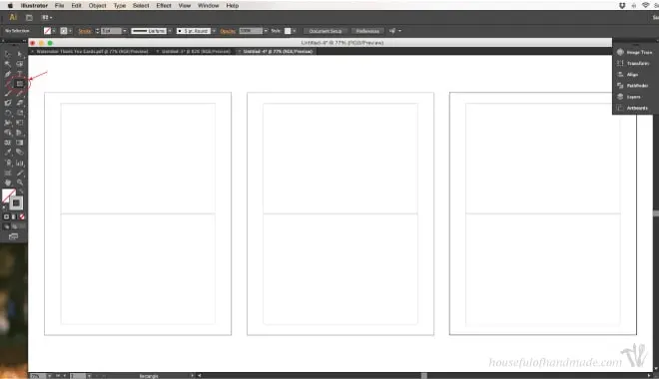Click the Bridge icon beside Ai logo
659x379 pixels.
[x=29, y=18]
